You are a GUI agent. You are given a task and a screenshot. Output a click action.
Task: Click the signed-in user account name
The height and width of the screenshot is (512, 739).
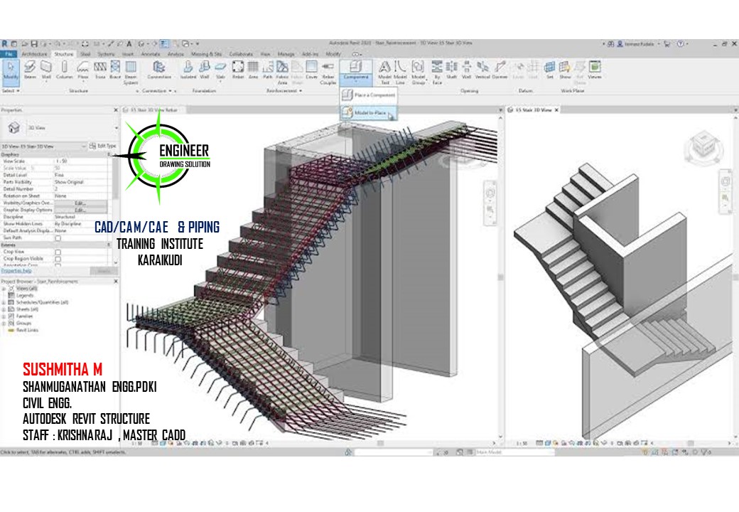click(639, 44)
